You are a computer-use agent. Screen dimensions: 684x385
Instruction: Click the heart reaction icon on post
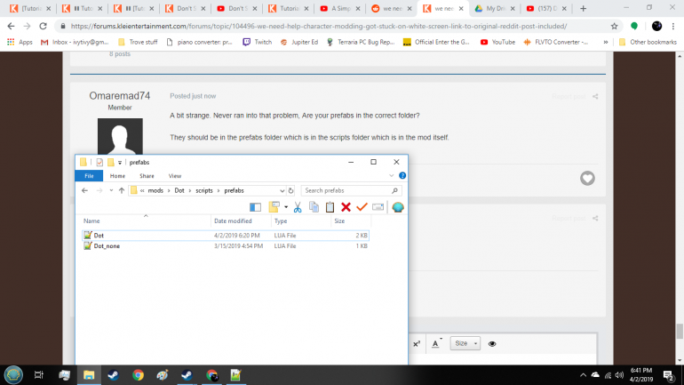587,179
